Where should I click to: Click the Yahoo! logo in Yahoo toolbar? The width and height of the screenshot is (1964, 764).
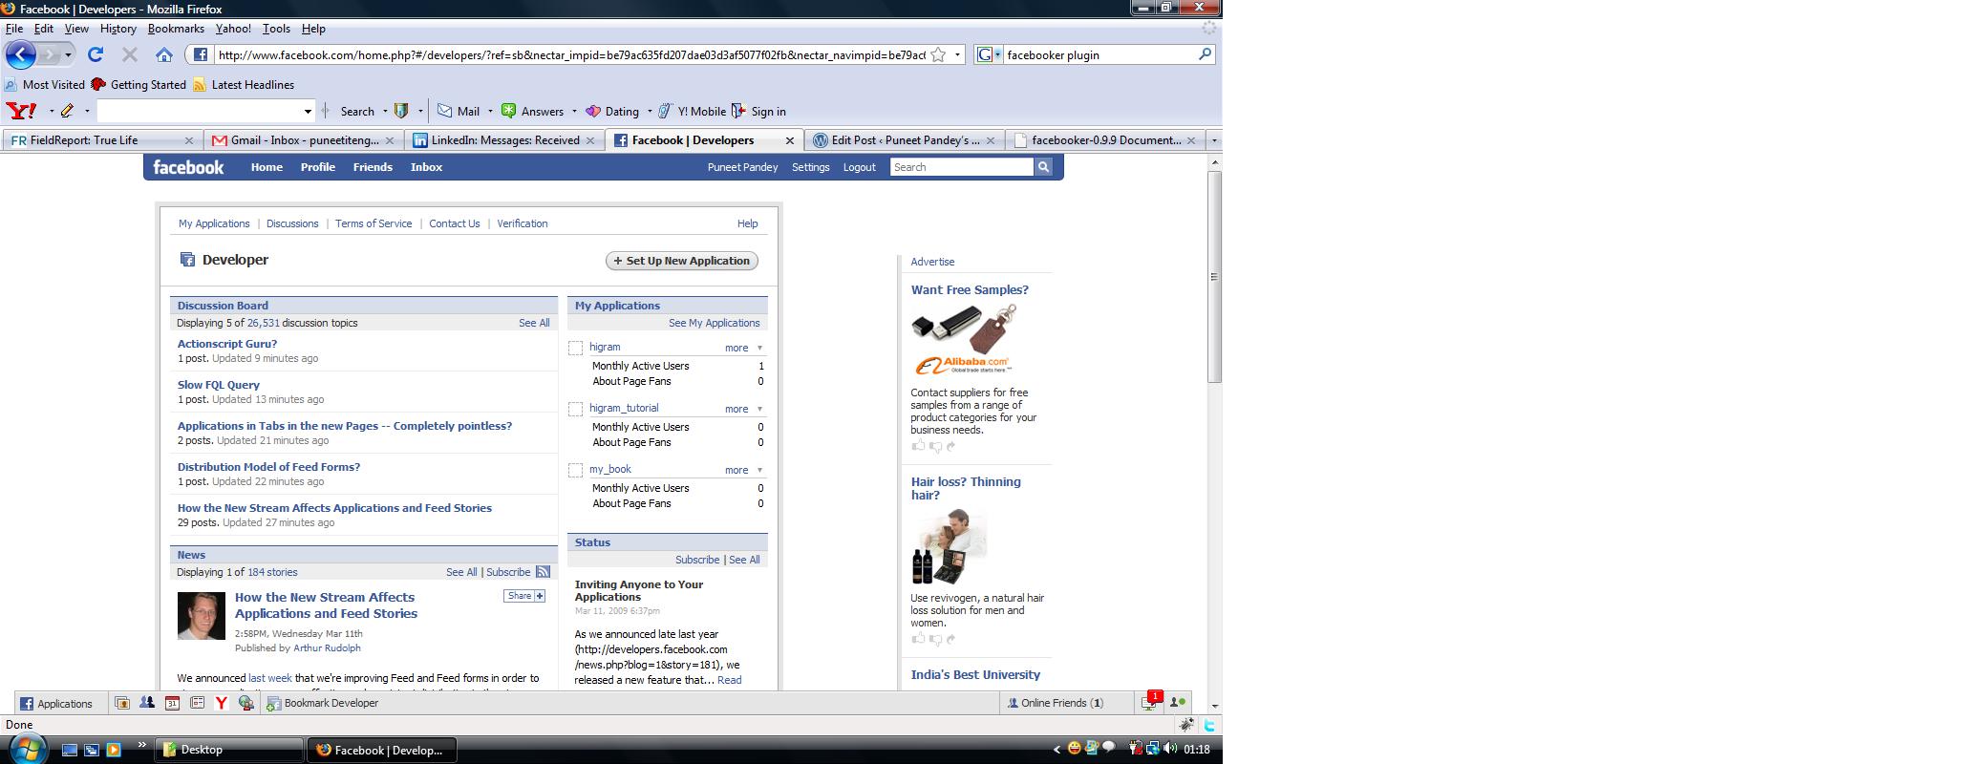point(21,112)
